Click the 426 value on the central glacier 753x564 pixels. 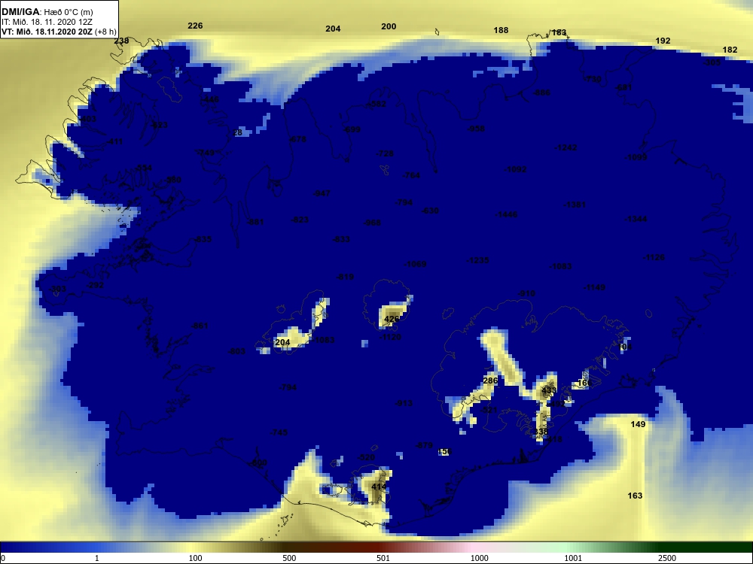[392, 319]
